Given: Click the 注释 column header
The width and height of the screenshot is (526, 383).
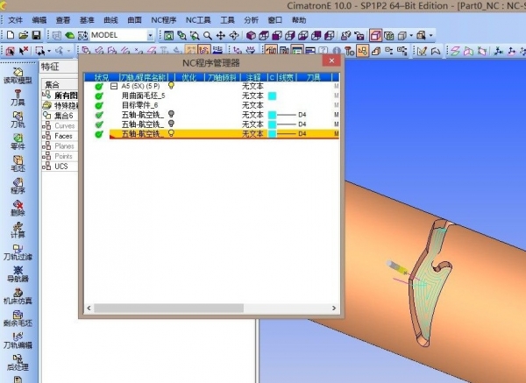Looking at the screenshot, I should click(x=253, y=77).
